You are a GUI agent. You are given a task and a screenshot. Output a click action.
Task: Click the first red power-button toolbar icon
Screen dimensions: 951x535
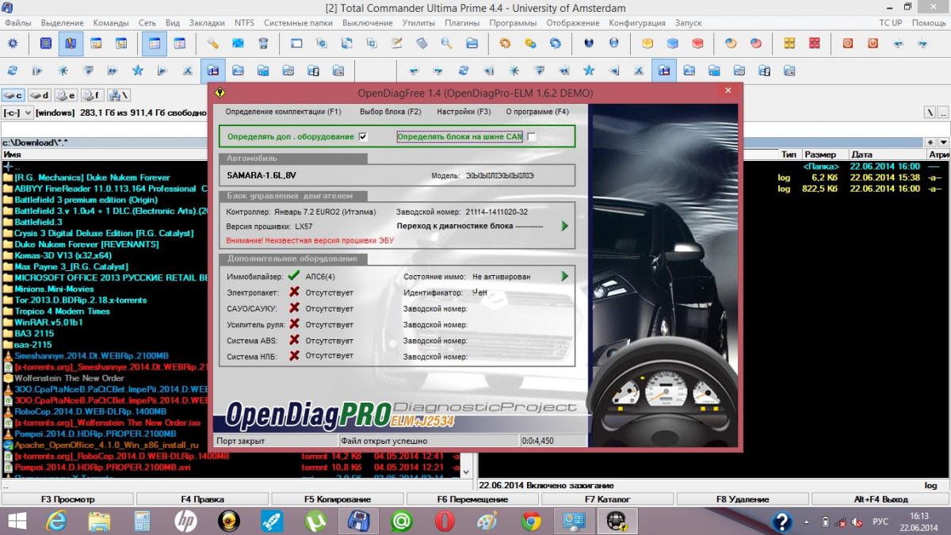[x=848, y=44]
